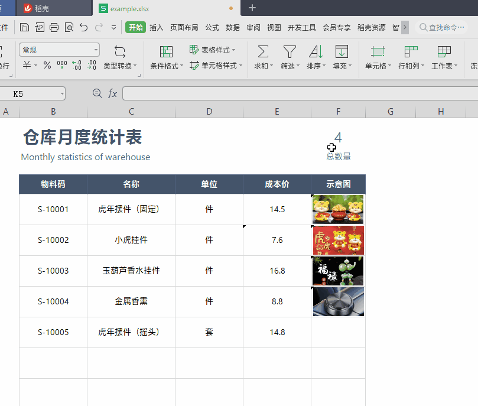478x406 pixels.
Task: Click the S-10001 tiger ornament thumbnail
Action: [x=338, y=209]
